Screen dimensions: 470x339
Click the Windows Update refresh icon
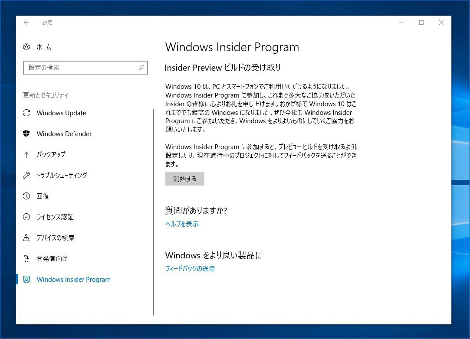(x=26, y=113)
